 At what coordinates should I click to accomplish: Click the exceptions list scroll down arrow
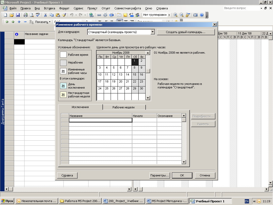click(x=184, y=162)
